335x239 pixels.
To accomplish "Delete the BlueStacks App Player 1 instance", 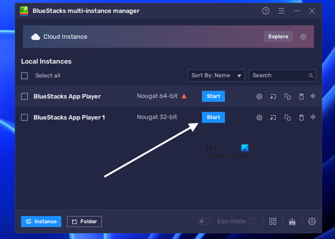I will point(301,118).
